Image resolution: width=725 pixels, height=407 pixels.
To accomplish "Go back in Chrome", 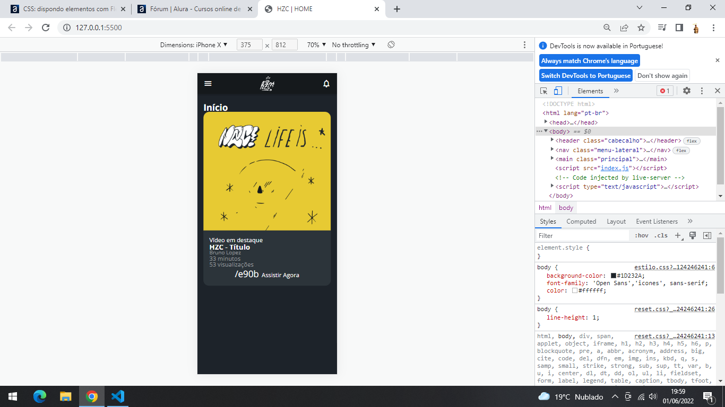I will pyautogui.click(x=12, y=28).
